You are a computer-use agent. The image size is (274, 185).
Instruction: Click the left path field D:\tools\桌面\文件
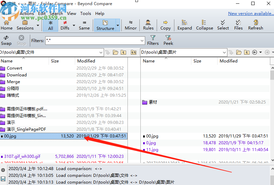[49, 52]
